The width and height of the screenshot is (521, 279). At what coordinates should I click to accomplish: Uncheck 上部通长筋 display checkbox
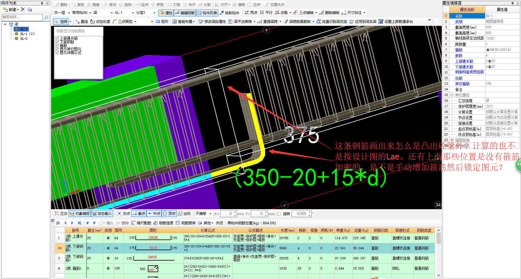click(x=57, y=38)
